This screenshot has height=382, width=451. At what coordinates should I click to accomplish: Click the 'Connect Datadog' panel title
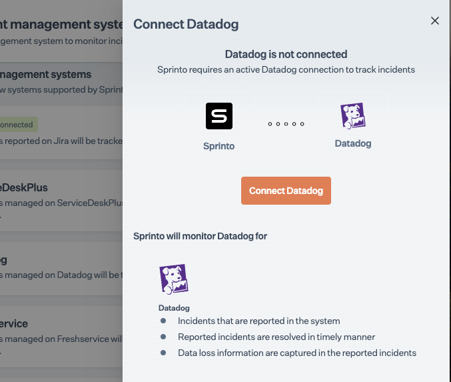point(186,24)
